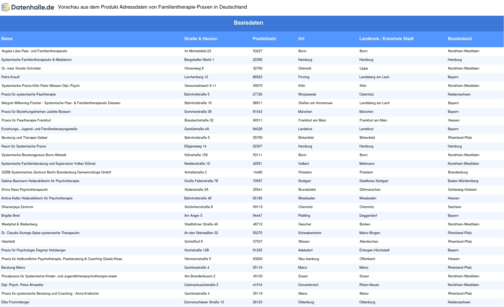Click Ort cell Dießen am Ammersee
This screenshot has width=504, height=307.
point(315,103)
